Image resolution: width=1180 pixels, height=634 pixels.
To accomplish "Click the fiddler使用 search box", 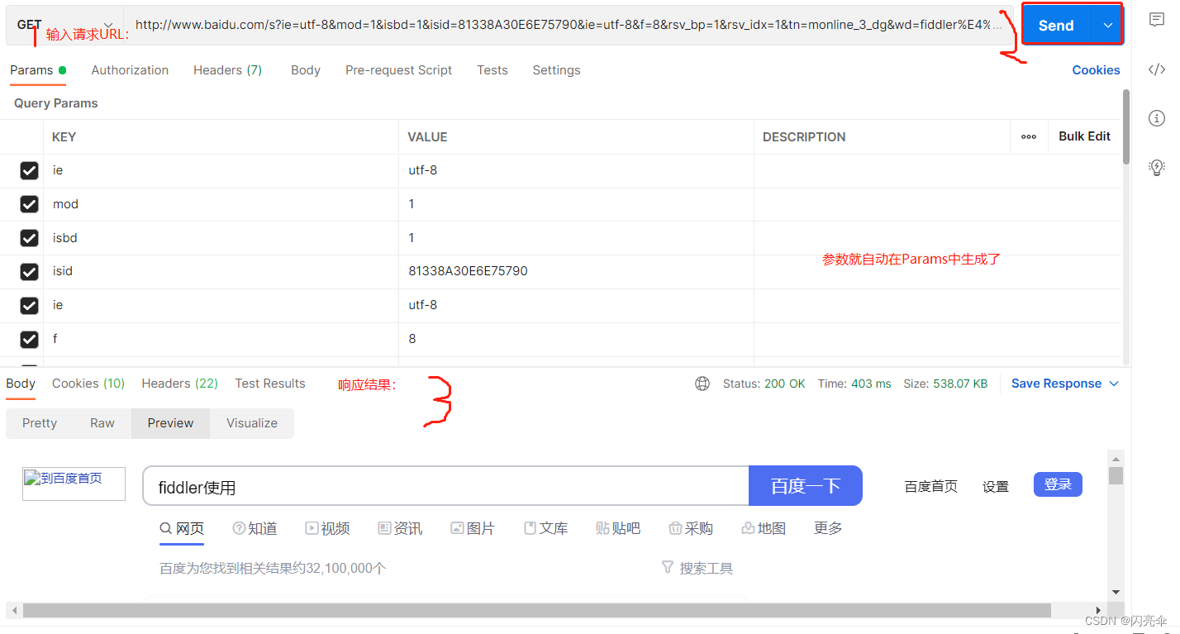I will [x=446, y=486].
